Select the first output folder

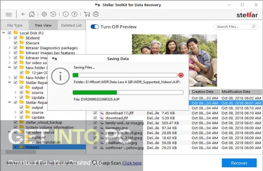[x=37, y=88]
